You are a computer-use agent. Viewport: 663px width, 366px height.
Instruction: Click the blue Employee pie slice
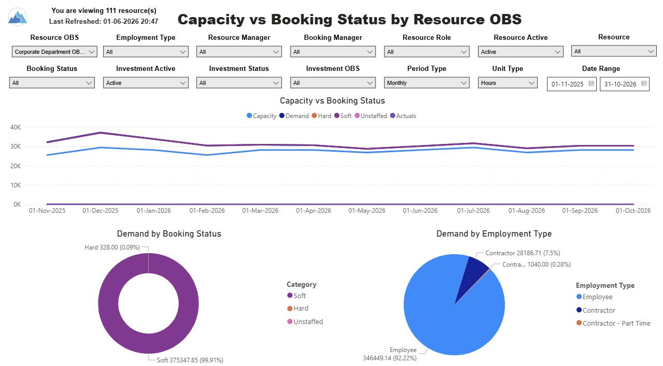point(440,321)
